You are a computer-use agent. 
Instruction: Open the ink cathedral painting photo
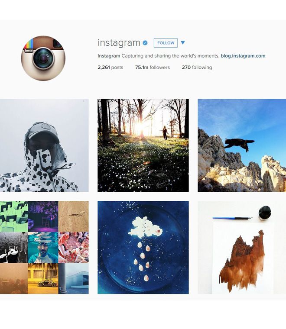tap(242, 247)
